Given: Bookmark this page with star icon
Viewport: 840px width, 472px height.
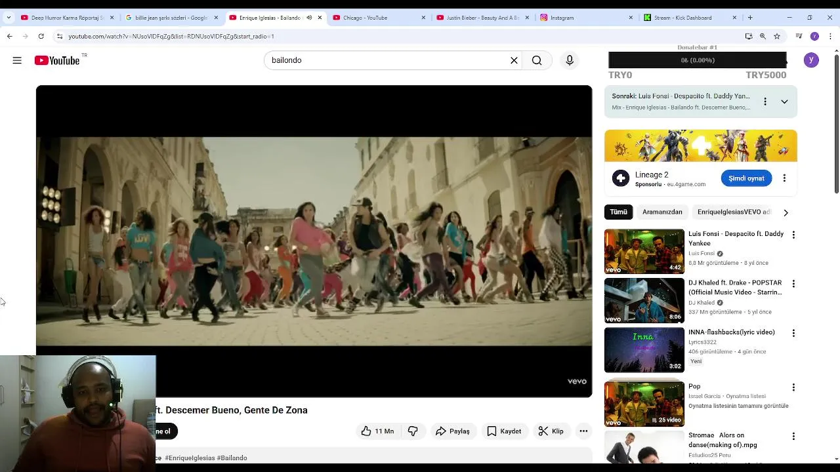Looking at the screenshot, I should click(x=777, y=36).
